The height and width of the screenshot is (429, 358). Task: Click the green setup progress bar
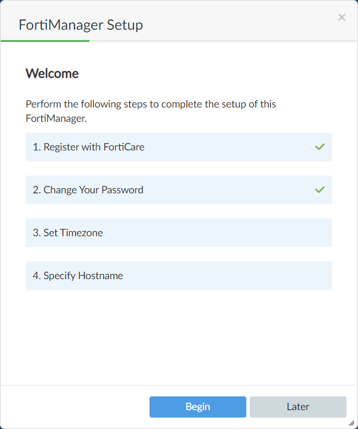click(x=45, y=41)
